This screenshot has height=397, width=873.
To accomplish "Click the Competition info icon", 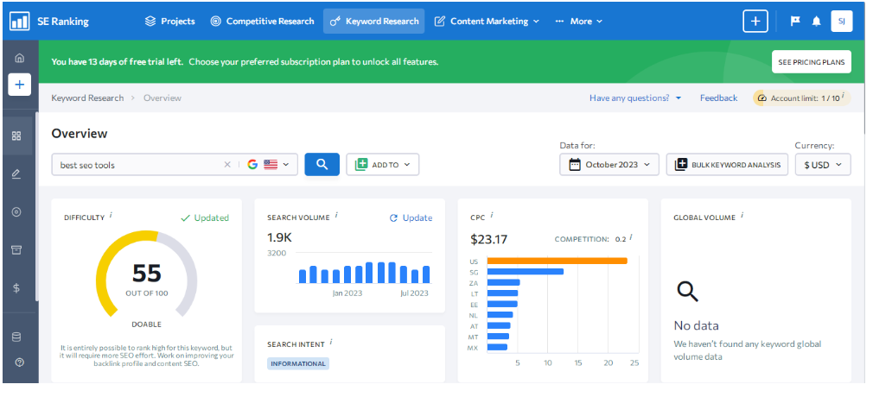I will pos(631,236).
